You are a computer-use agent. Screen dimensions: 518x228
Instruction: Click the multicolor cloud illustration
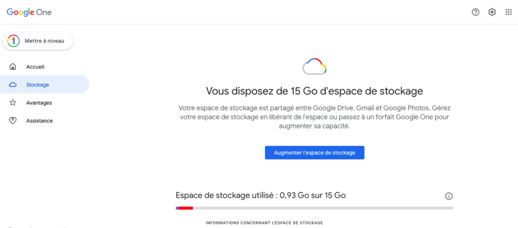315,67
